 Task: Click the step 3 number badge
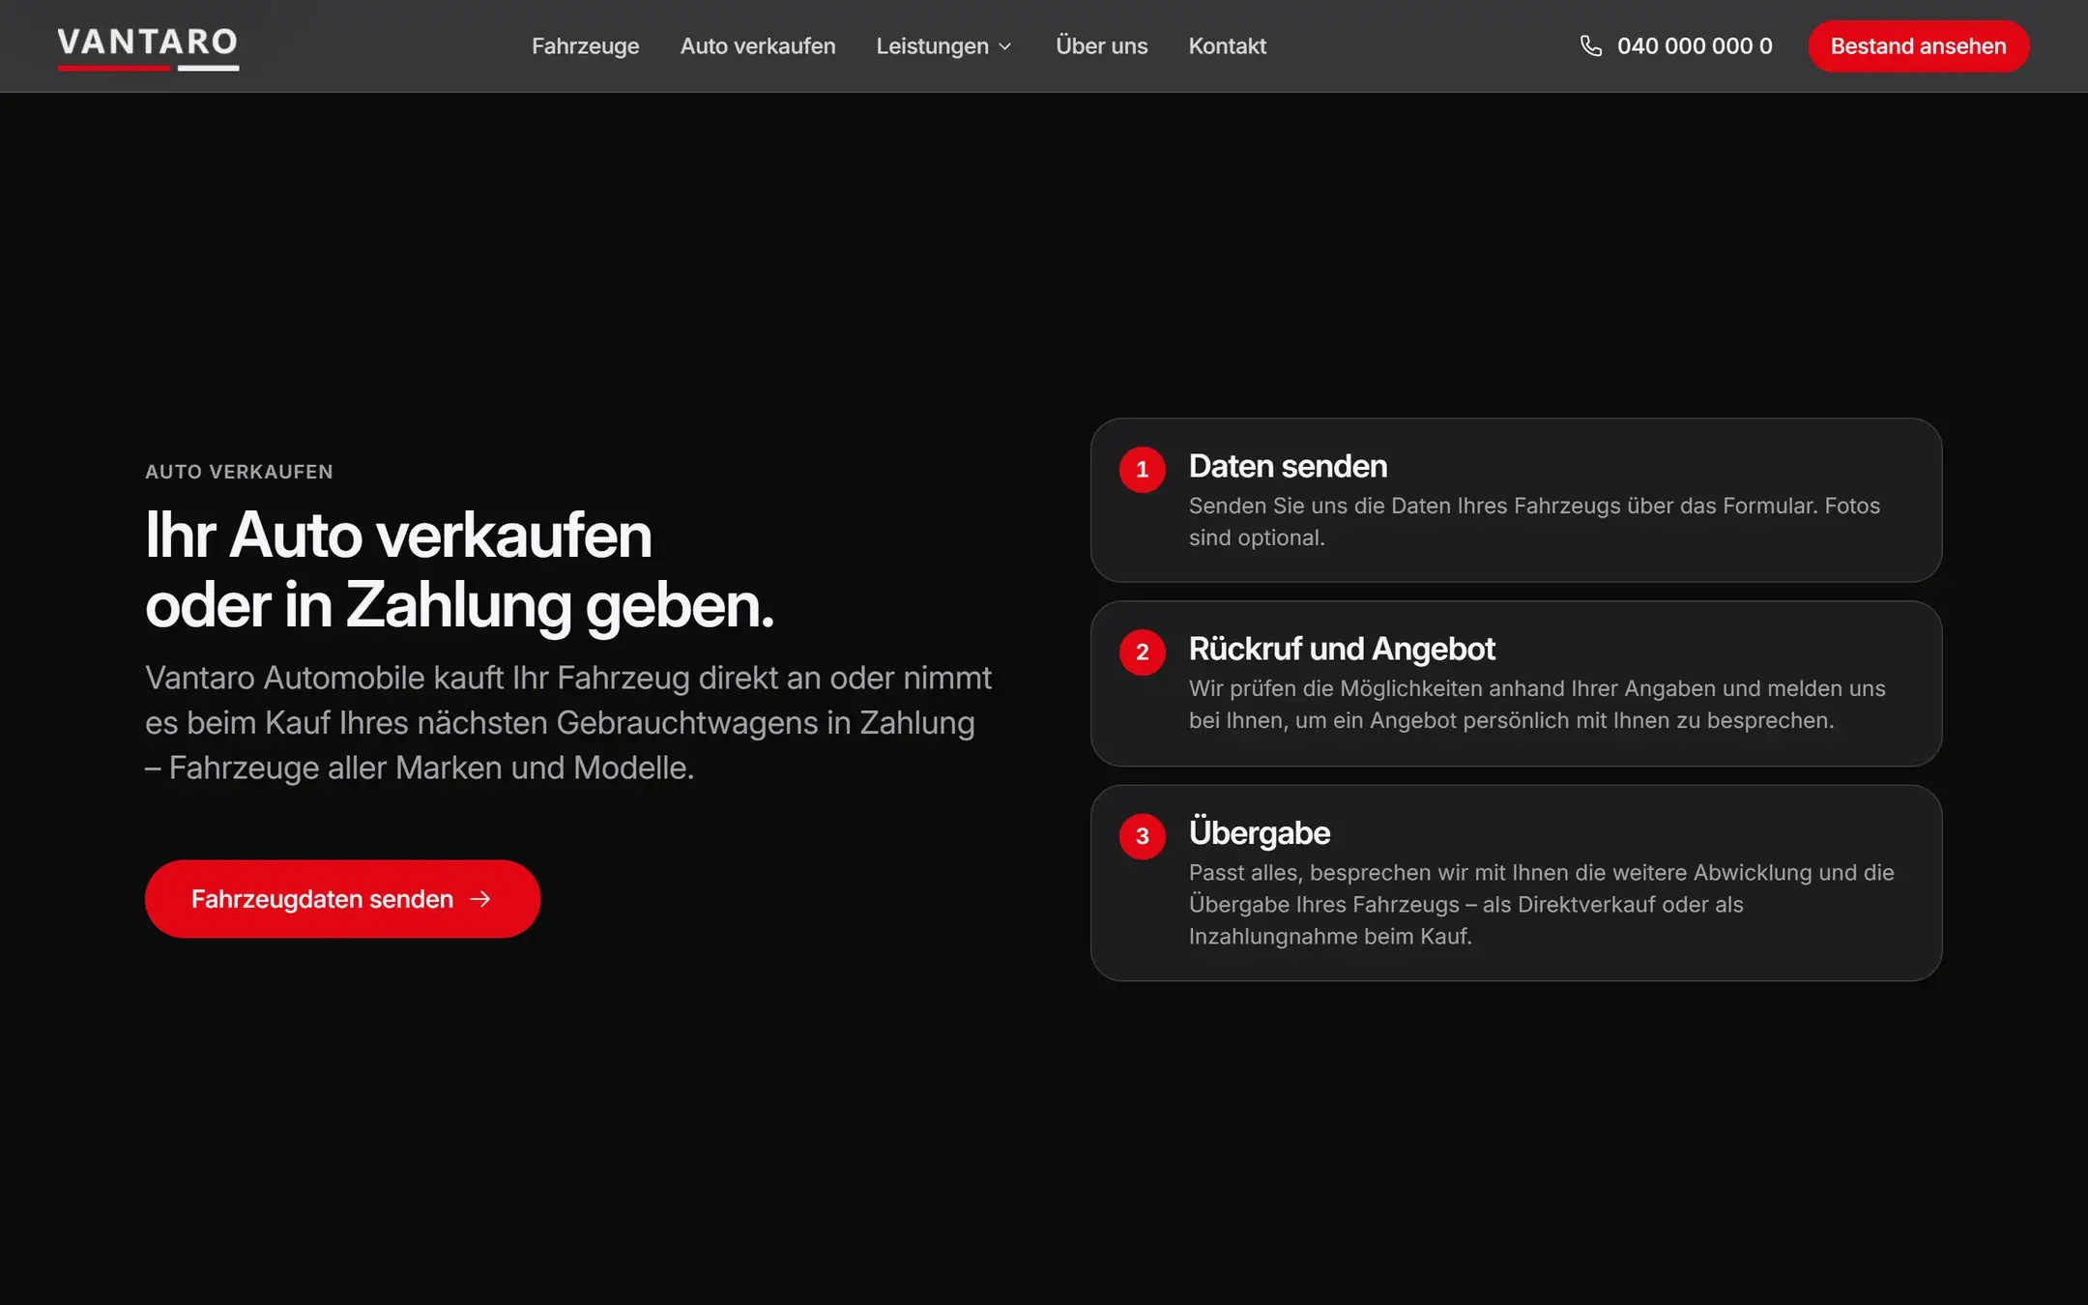coord(1143,836)
